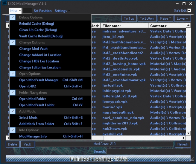
Task: Select the napalmdeath.vpk file
Action: pyautogui.click(x=118, y=113)
